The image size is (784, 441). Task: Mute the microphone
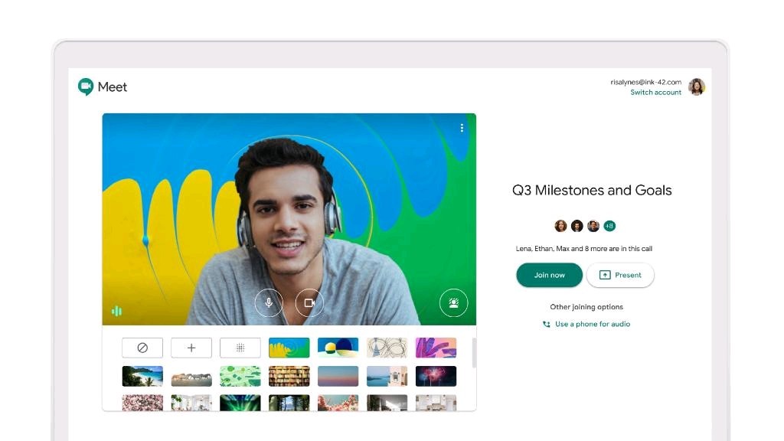pos(269,302)
